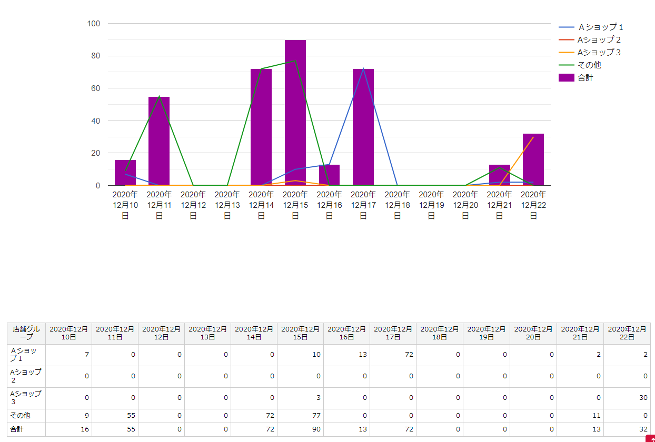The image size is (655, 442).
Task: Click the 2020年12月22日 table column header
Action: click(627, 333)
